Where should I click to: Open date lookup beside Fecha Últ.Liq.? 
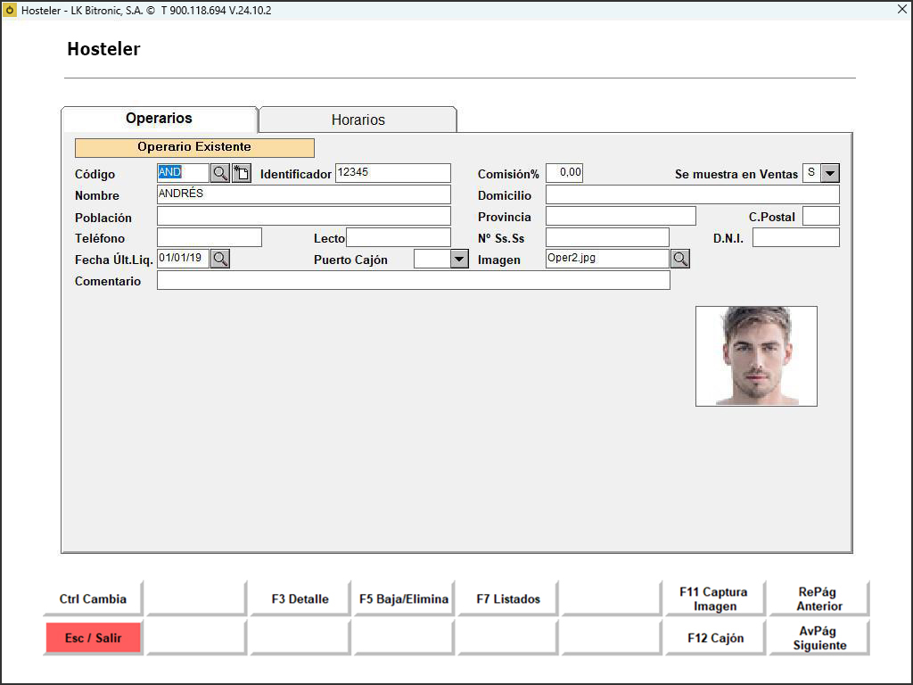click(x=220, y=259)
